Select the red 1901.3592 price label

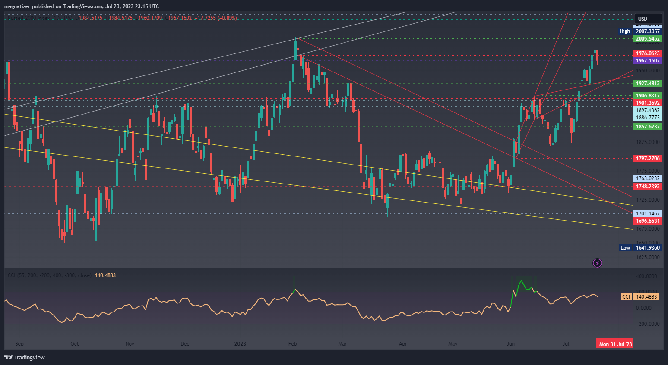[x=647, y=103]
